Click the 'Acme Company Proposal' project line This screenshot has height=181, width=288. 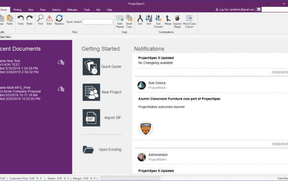[x=21, y=92]
